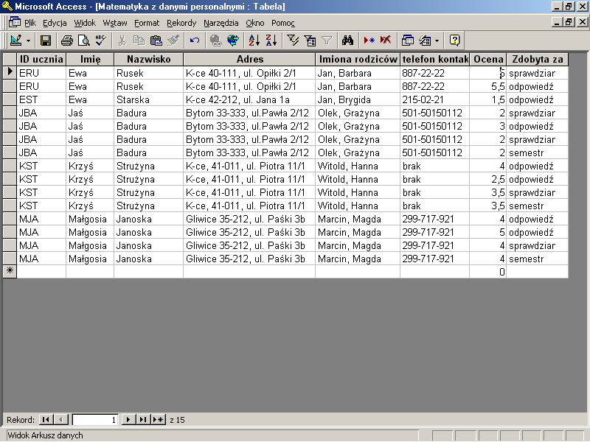Screen dimensions: 590x442
Task: Click the record number input field
Action: (x=94, y=420)
